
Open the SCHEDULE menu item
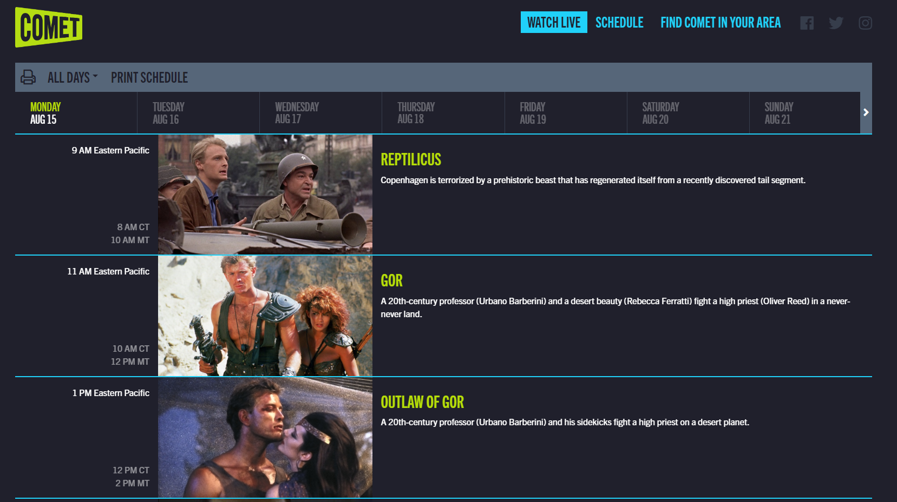[619, 22]
